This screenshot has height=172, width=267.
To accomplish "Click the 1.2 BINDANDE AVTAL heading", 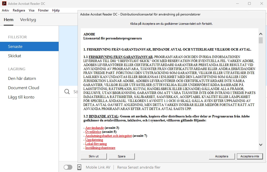I will pyautogui.click(x=101, y=116).
